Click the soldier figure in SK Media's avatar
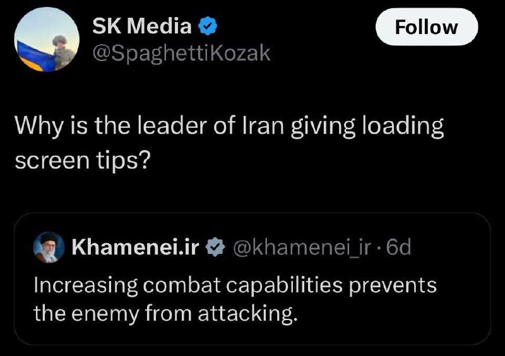Viewport: 505px width, 356px height. [62, 52]
